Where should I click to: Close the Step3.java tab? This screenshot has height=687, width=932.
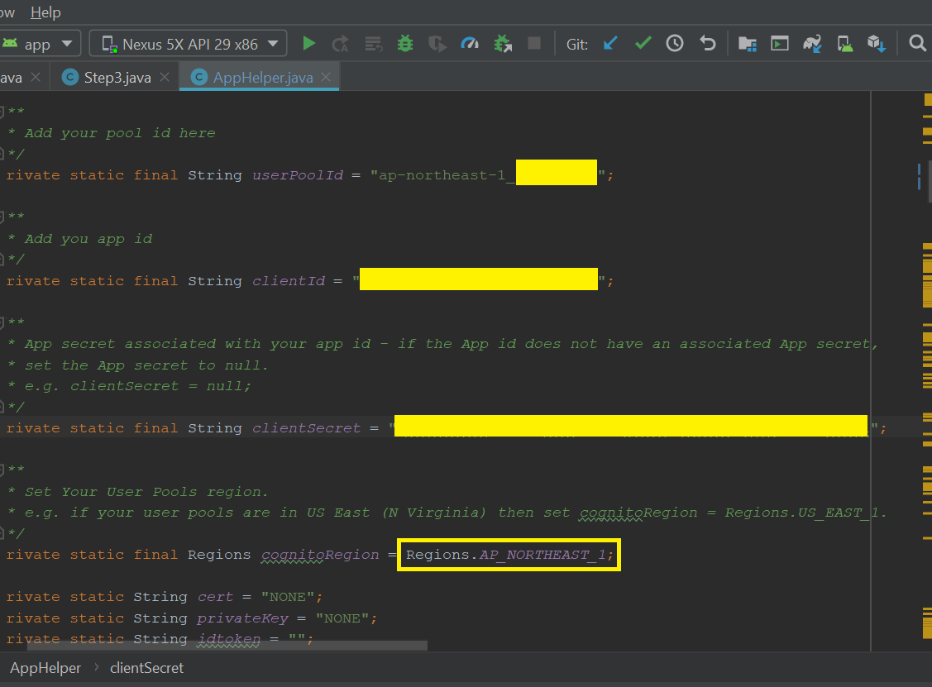pyautogui.click(x=165, y=77)
